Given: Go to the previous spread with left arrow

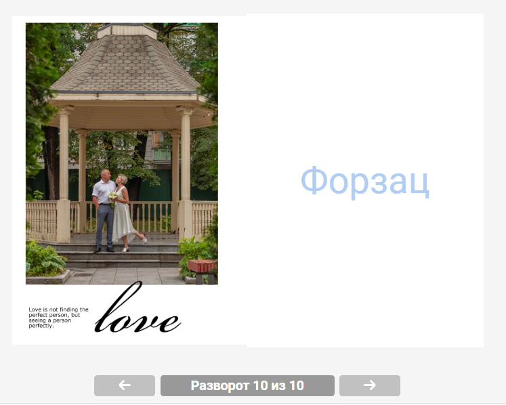Looking at the screenshot, I should point(125,385).
